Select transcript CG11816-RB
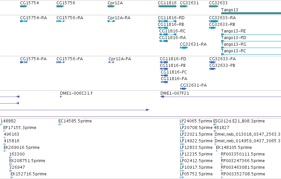This screenshot has width=281, height=179. [163, 28]
